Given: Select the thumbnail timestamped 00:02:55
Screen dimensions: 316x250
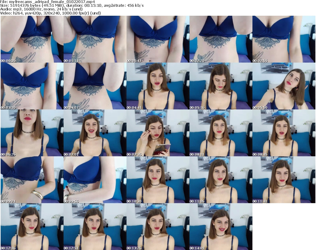Looking at the screenshot, I should [284, 39].
